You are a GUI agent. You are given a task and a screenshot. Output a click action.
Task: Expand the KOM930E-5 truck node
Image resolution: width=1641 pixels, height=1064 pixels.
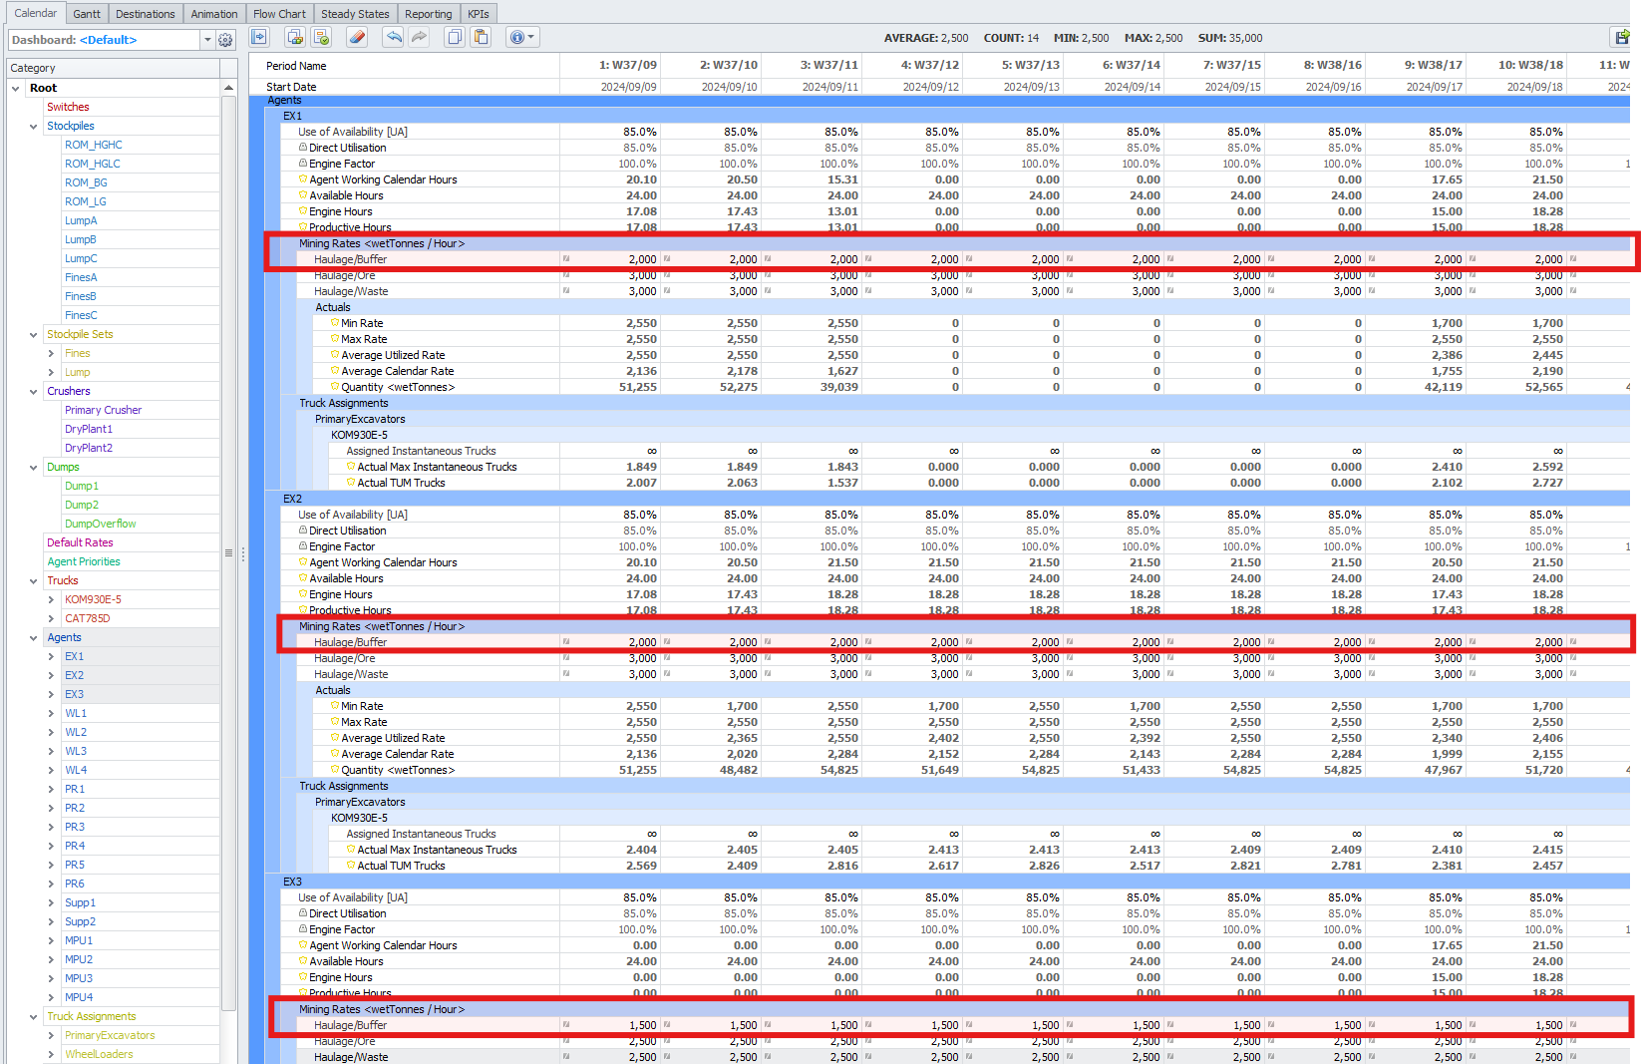click(x=52, y=600)
